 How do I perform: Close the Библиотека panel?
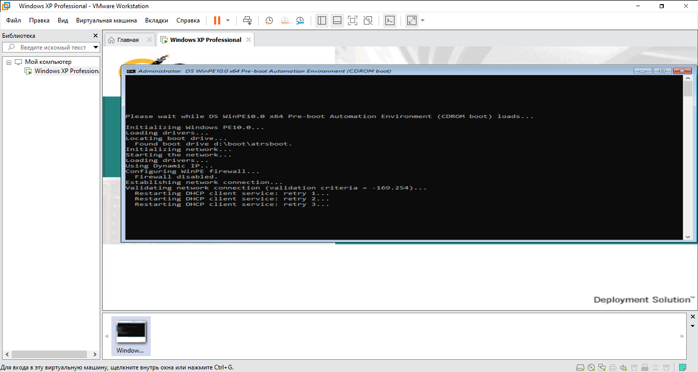[x=95, y=36]
